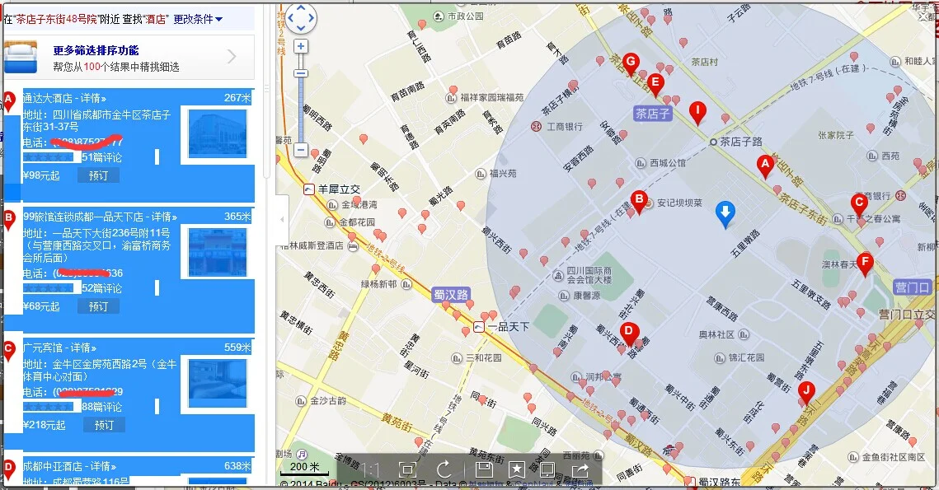939x490 pixels.
Task: Click the save map icon
Action: [x=485, y=469]
